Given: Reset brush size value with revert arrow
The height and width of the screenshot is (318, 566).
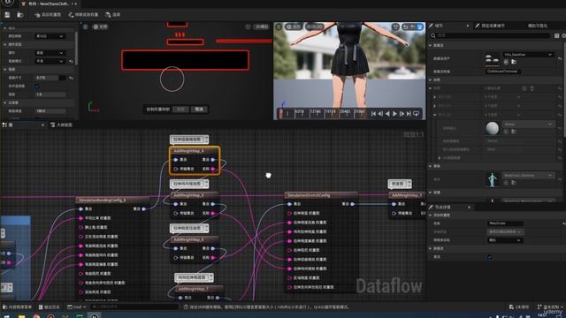Looking at the screenshot, I should click(71, 78).
